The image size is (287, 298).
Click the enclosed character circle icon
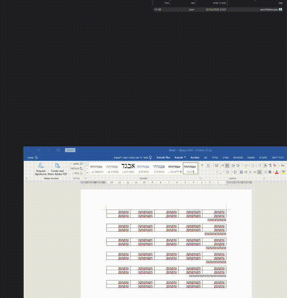click(265, 172)
